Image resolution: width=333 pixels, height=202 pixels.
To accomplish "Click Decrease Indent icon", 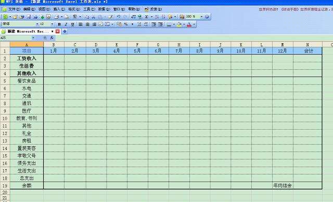I will pos(154,24).
